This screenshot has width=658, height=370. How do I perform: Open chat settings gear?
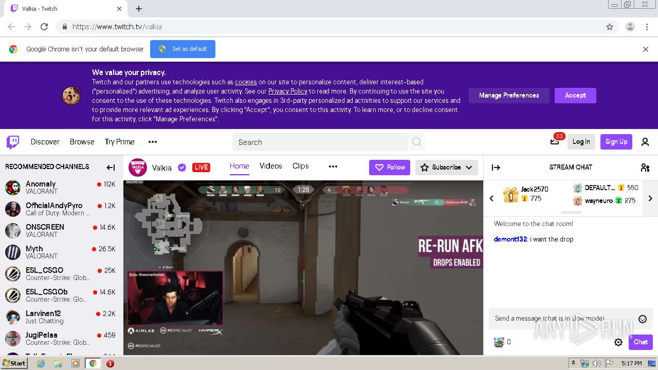(x=618, y=342)
